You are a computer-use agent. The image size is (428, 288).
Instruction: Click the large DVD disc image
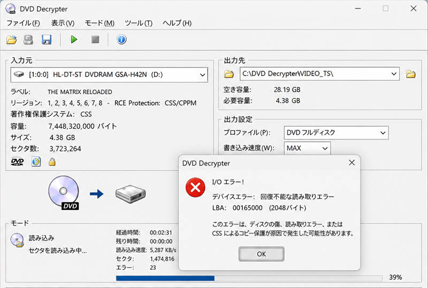64,193
